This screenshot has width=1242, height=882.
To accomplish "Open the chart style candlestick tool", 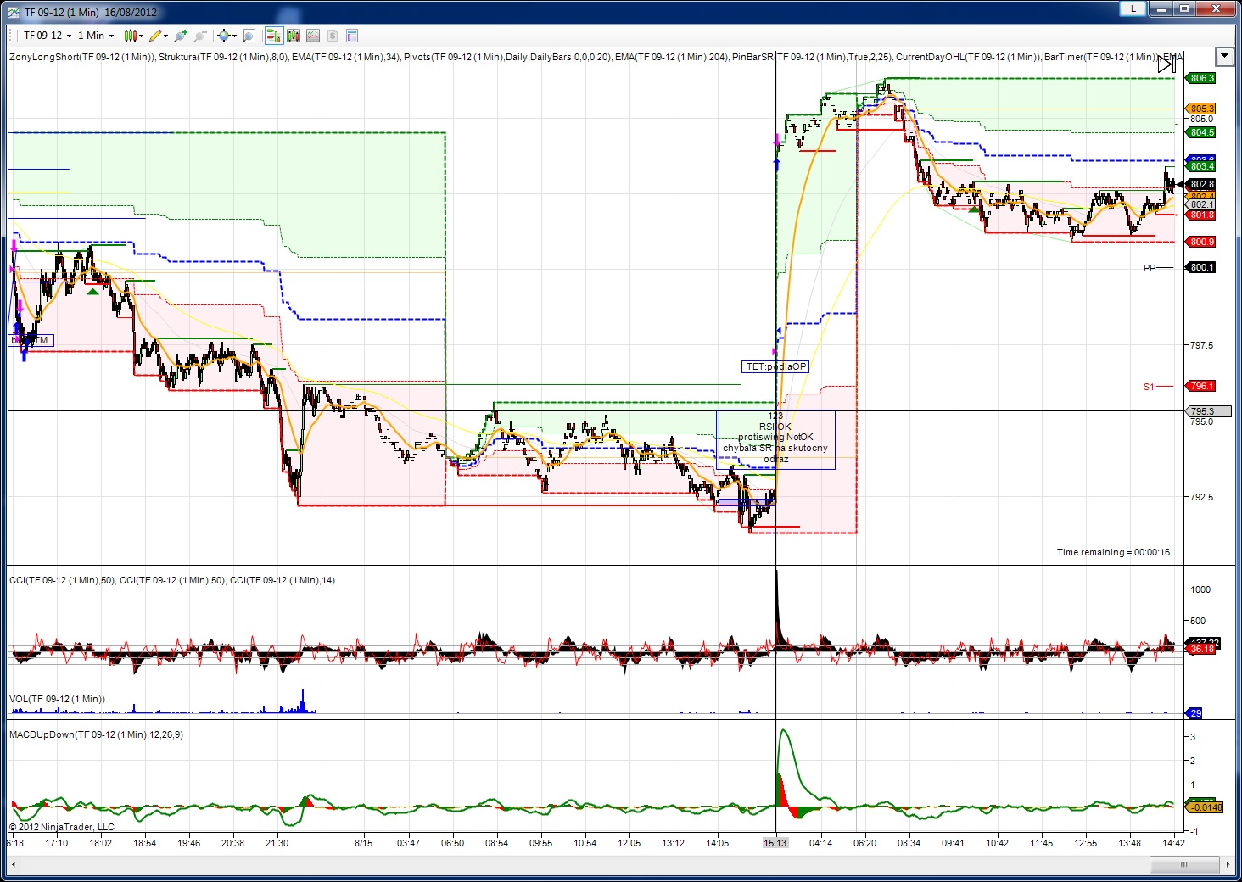I will (x=129, y=36).
